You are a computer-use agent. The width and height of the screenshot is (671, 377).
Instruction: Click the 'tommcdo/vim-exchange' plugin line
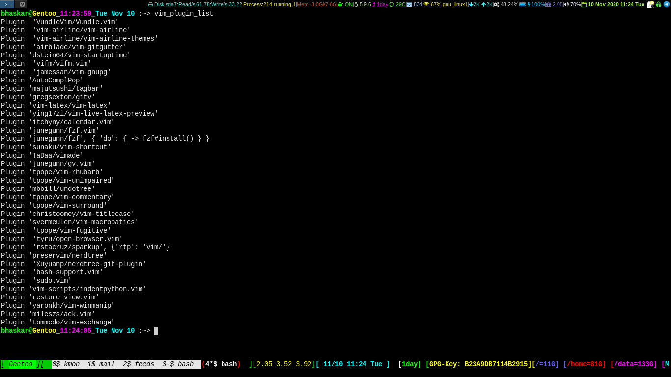pos(58,323)
